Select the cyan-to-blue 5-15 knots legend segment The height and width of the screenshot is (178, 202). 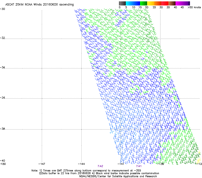coord(133,3)
